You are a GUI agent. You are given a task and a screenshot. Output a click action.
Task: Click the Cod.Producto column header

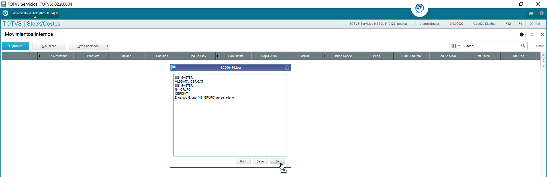click(x=411, y=56)
